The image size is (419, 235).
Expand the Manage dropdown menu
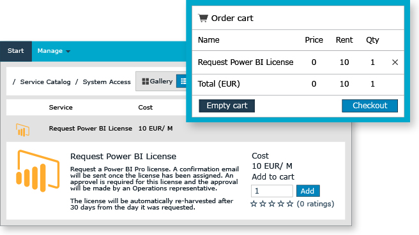tap(54, 51)
